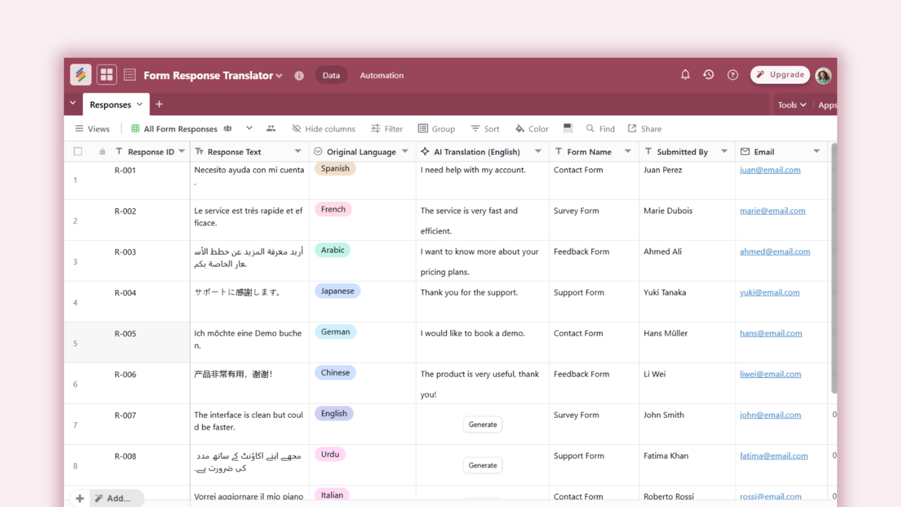Click the notifications bell icon
Screen dimensions: 901x507
685,74
